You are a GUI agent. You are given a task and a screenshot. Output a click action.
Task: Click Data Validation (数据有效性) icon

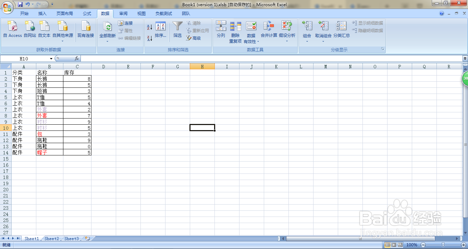(251, 26)
